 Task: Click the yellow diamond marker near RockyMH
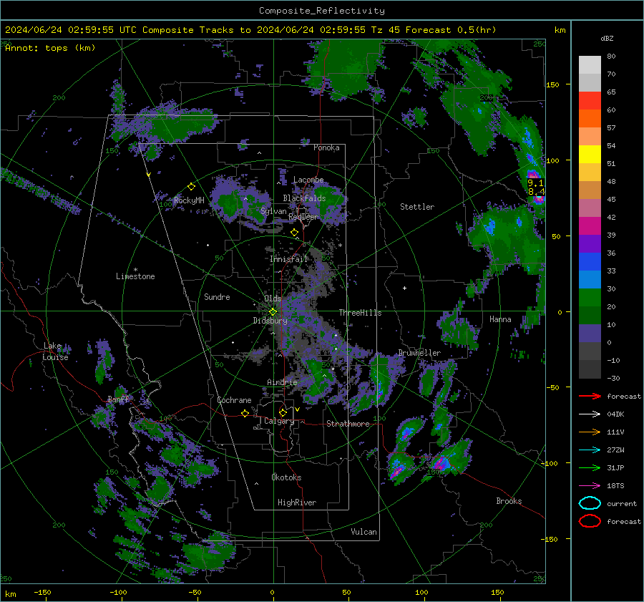[191, 187]
